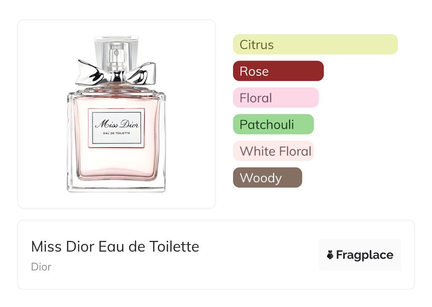Select the dark red Rose accord bar
432x307 pixels.
point(278,71)
